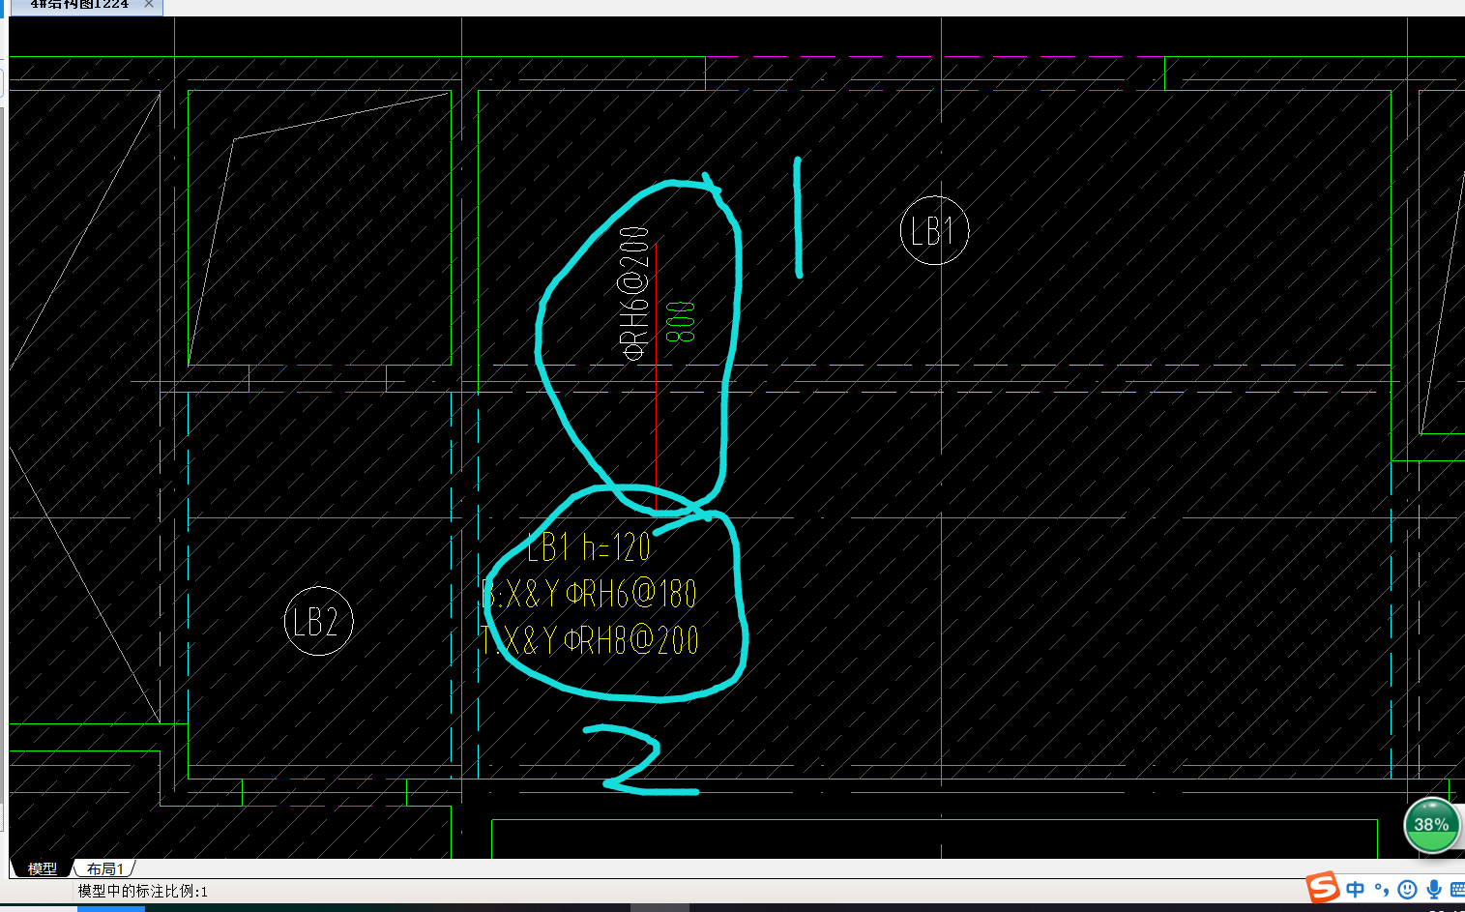Switch to the 布局1 layout tab
The image size is (1465, 912).
pos(105,868)
